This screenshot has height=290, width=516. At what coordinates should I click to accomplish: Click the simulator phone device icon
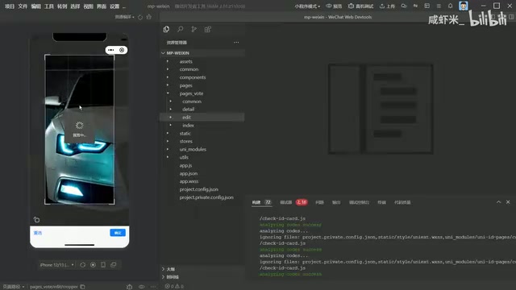(x=103, y=265)
